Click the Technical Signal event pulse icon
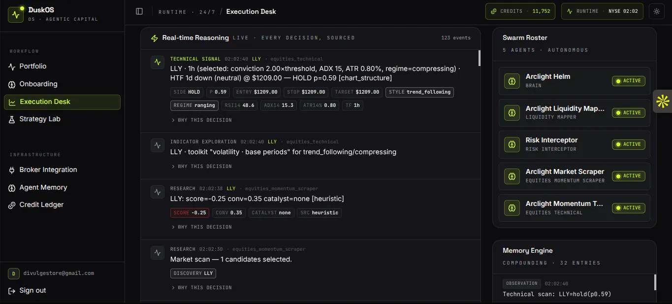672x304 pixels. (x=158, y=62)
